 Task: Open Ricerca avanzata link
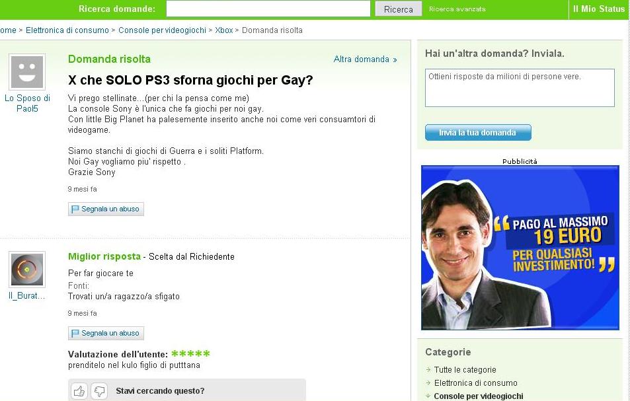pyautogui.click(x=457, y=9)
